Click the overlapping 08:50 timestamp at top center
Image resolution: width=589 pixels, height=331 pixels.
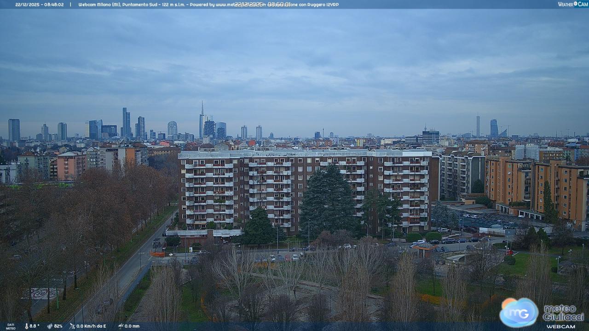(262, 4)
